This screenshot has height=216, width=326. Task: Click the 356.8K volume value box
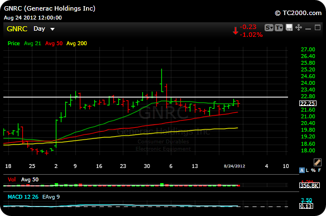click(309, 185)
